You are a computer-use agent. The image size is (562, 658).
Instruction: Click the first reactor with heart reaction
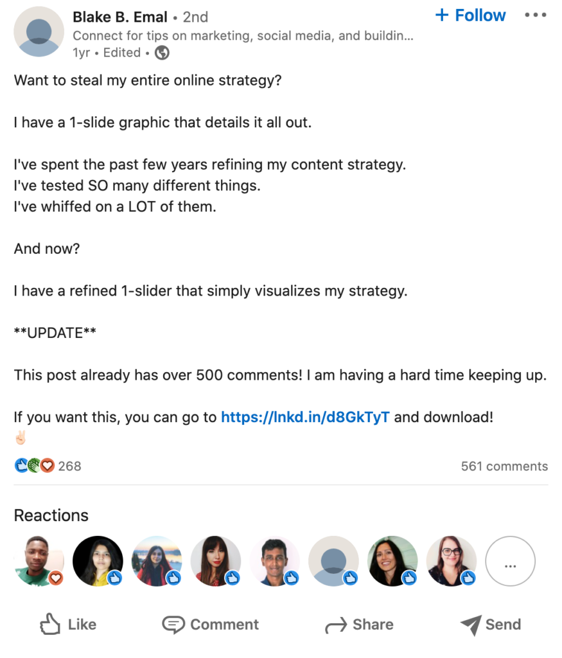39,561
